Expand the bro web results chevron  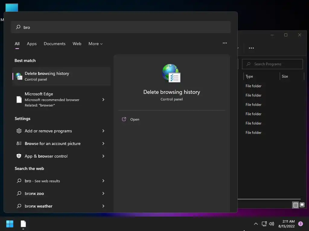point(103,181)
